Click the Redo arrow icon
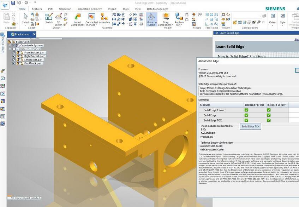 pyautogui.click(x=26, y=3)
